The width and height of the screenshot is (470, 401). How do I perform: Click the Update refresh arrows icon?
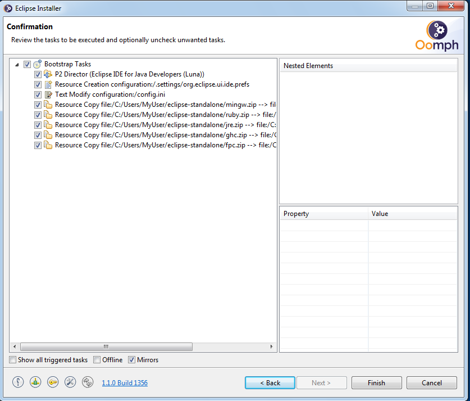[88, 382]
